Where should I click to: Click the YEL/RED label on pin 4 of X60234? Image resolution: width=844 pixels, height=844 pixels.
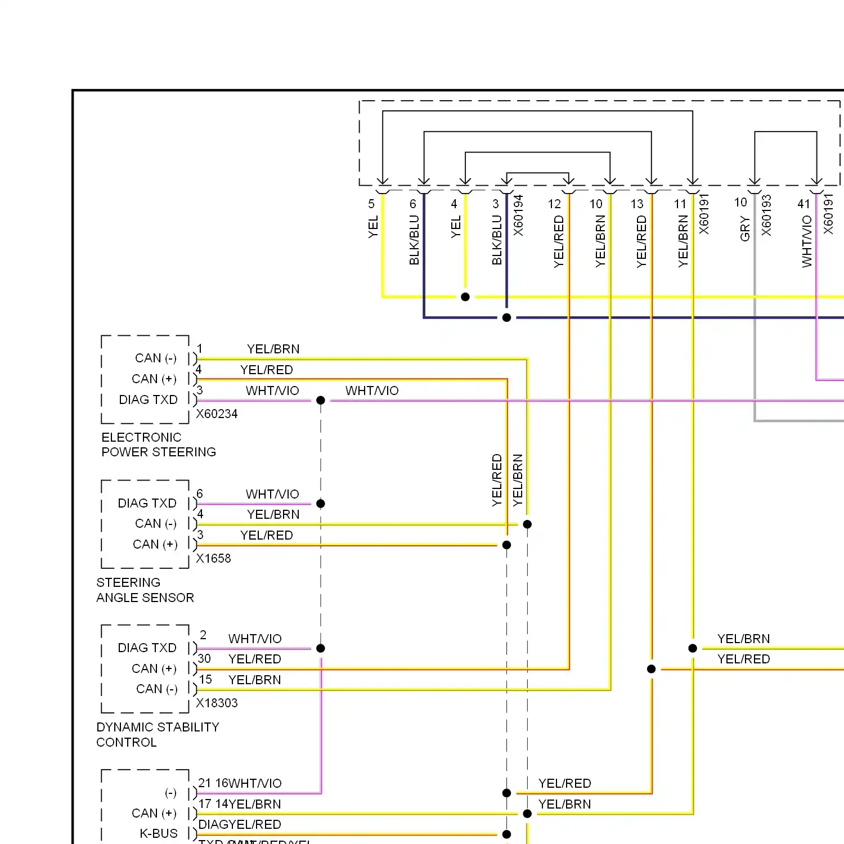click(267, 370)
